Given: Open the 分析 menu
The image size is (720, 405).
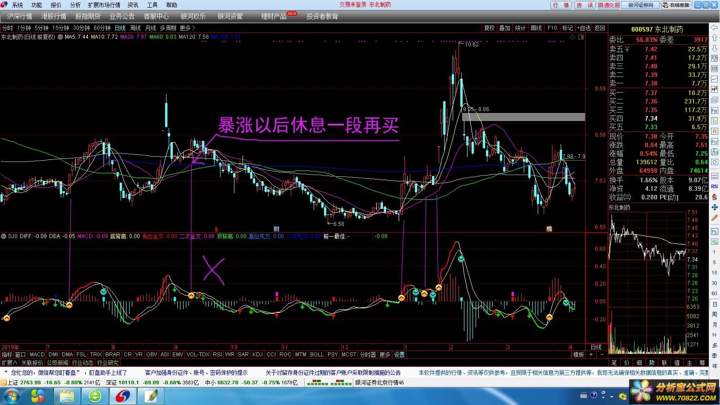Looking at the screenshot, I should [x=75, y=5].
